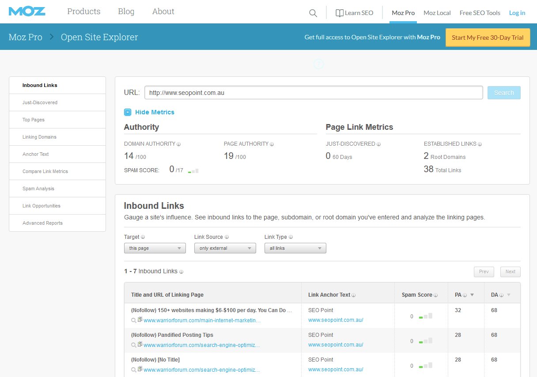Open the About menu item
Image resolution: width=537 pixels, height=377 pixels.
click(x=163, y=11)
